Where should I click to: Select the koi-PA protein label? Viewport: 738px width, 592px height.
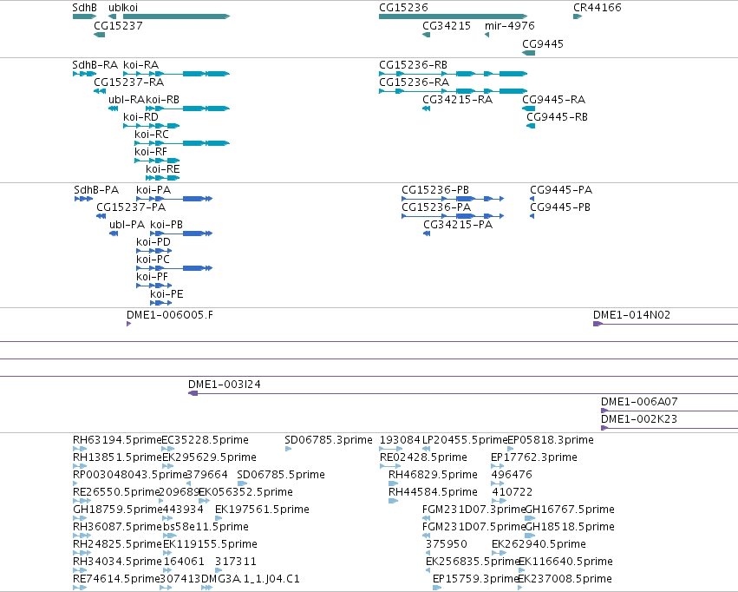[x=153, y=190]
